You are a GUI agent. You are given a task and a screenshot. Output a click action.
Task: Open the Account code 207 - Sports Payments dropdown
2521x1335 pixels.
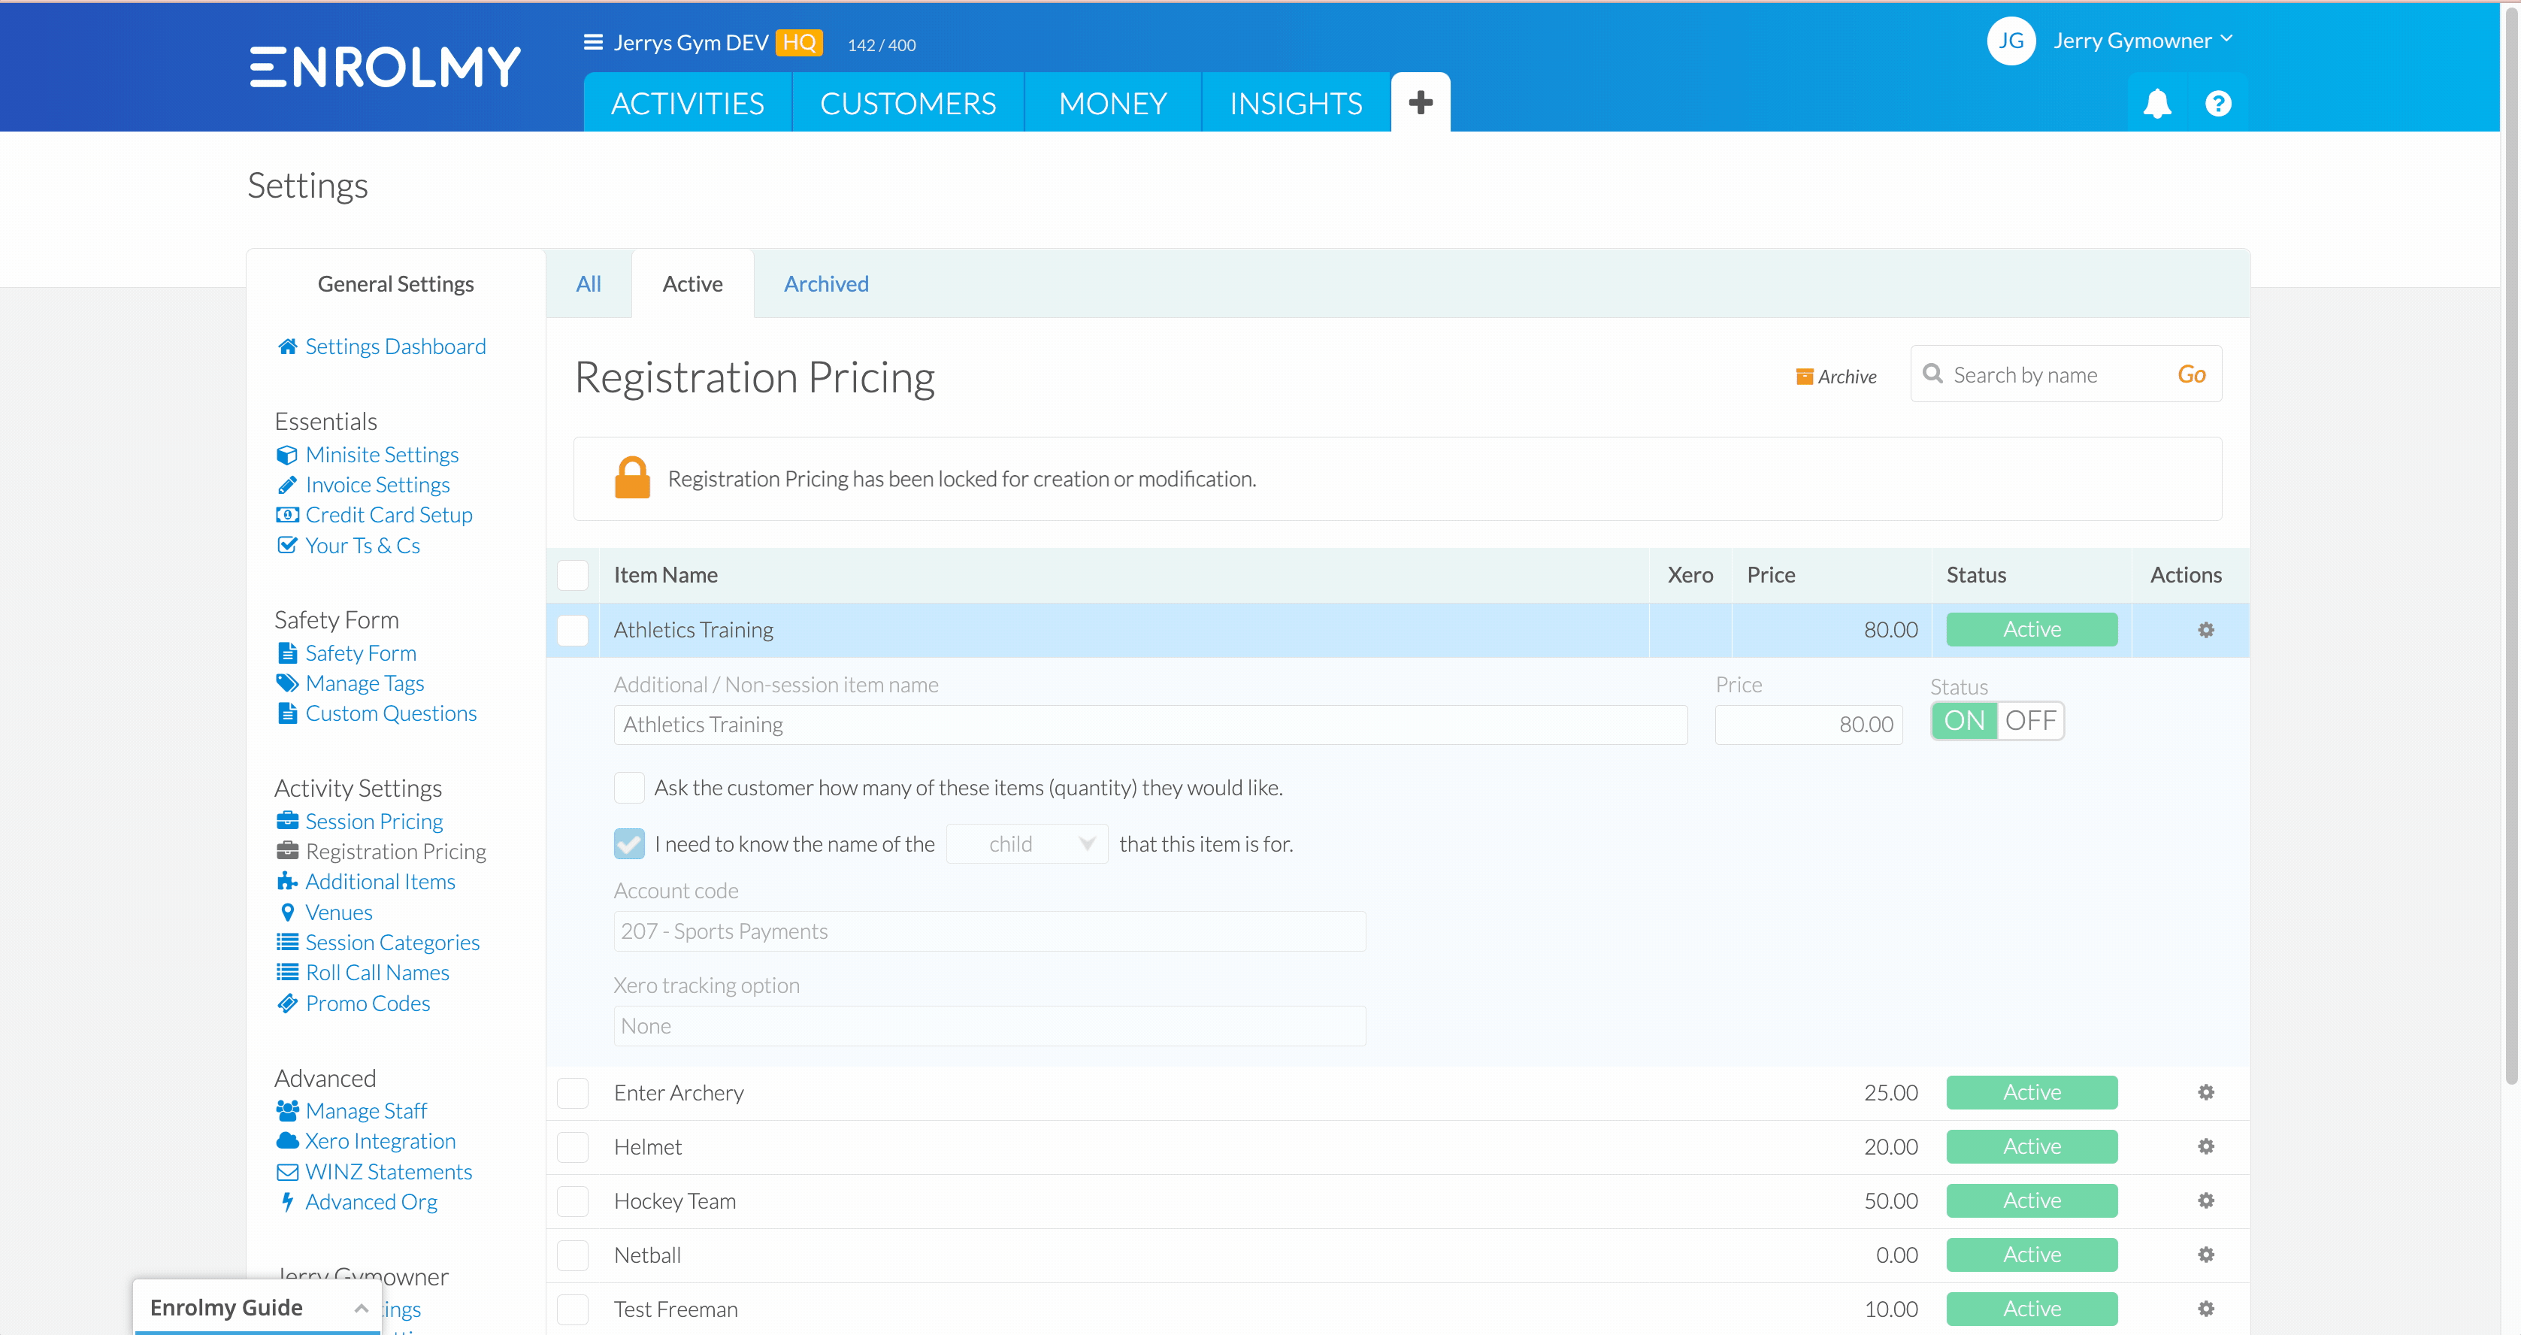[989, 932]
